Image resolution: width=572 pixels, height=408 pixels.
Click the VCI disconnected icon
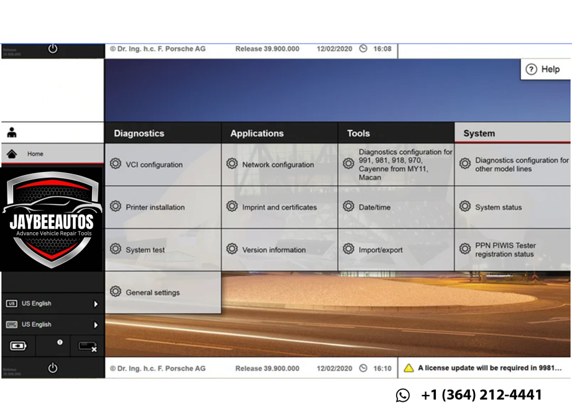(88, 347)
